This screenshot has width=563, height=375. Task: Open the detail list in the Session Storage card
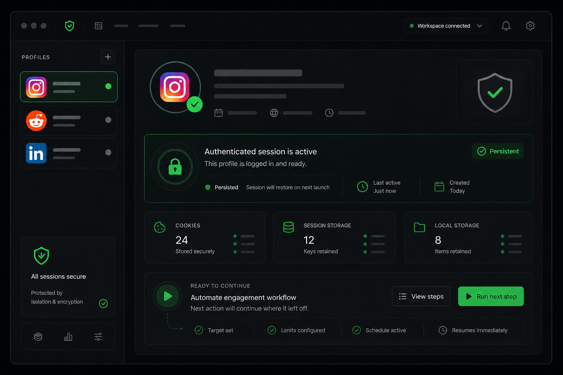coord(374,244)
